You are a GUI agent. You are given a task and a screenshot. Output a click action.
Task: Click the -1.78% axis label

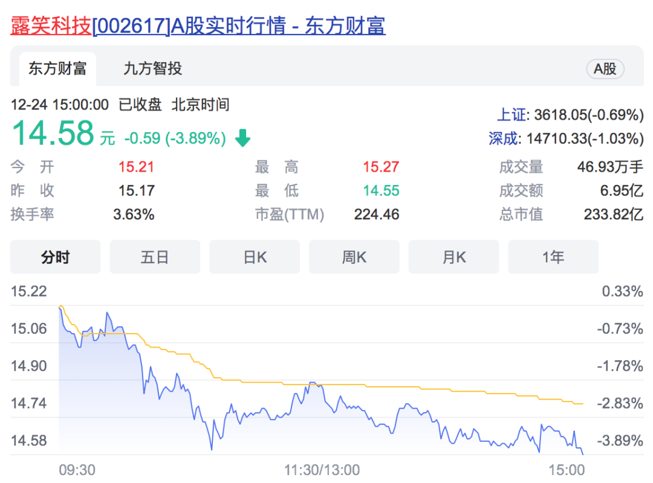point(620,366)
